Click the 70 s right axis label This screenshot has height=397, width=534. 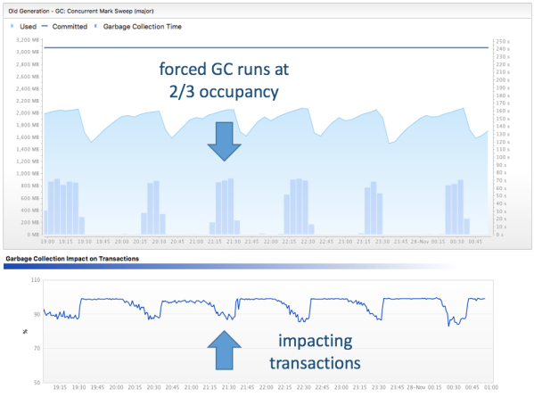pos(501,180)
